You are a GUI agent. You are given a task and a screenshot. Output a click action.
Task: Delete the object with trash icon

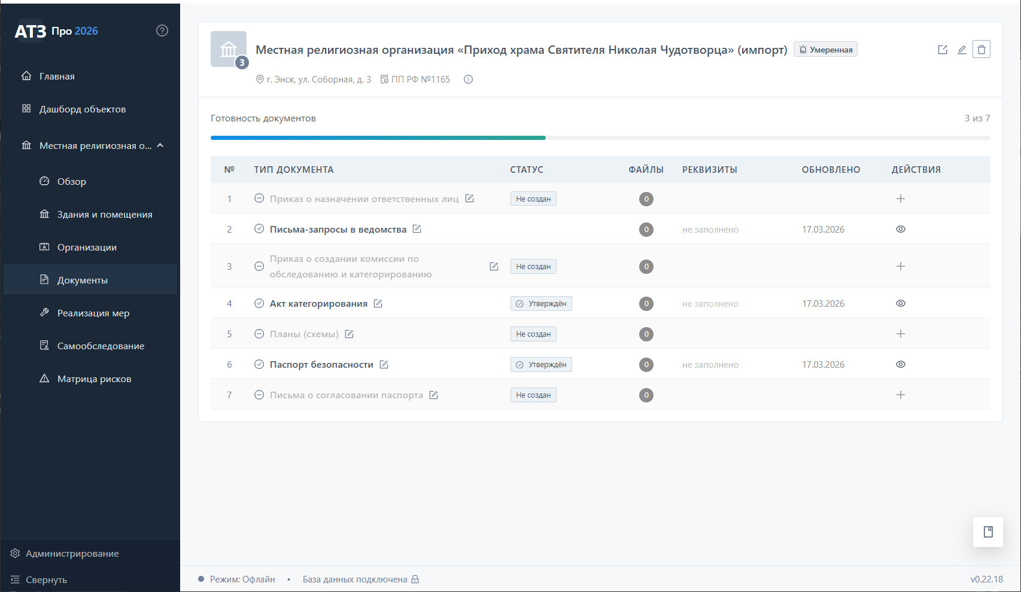(982, 49)
